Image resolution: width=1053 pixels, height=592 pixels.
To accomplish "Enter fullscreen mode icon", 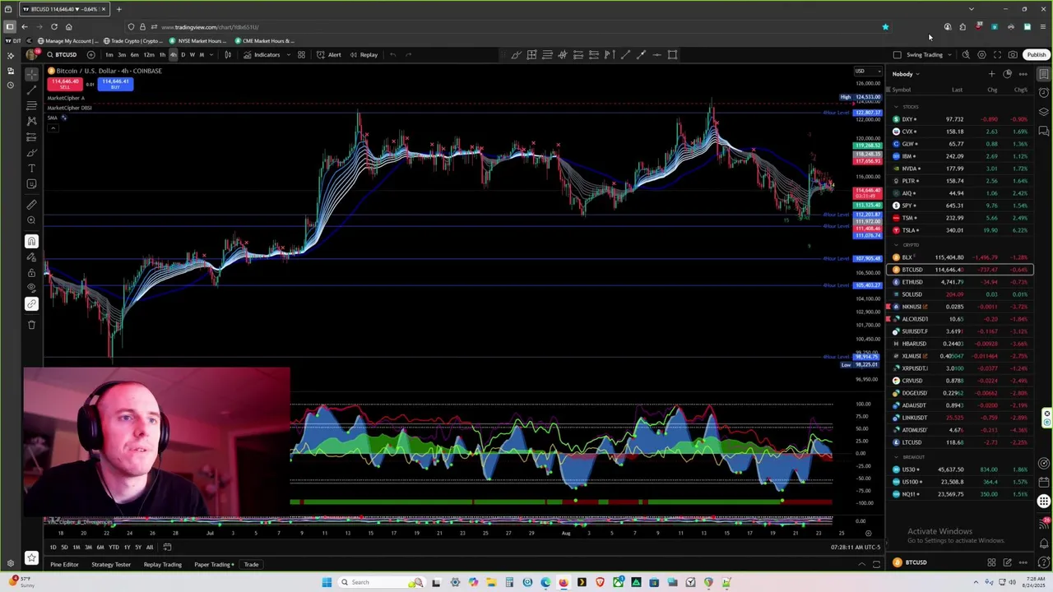I will [x=997, y=55].
